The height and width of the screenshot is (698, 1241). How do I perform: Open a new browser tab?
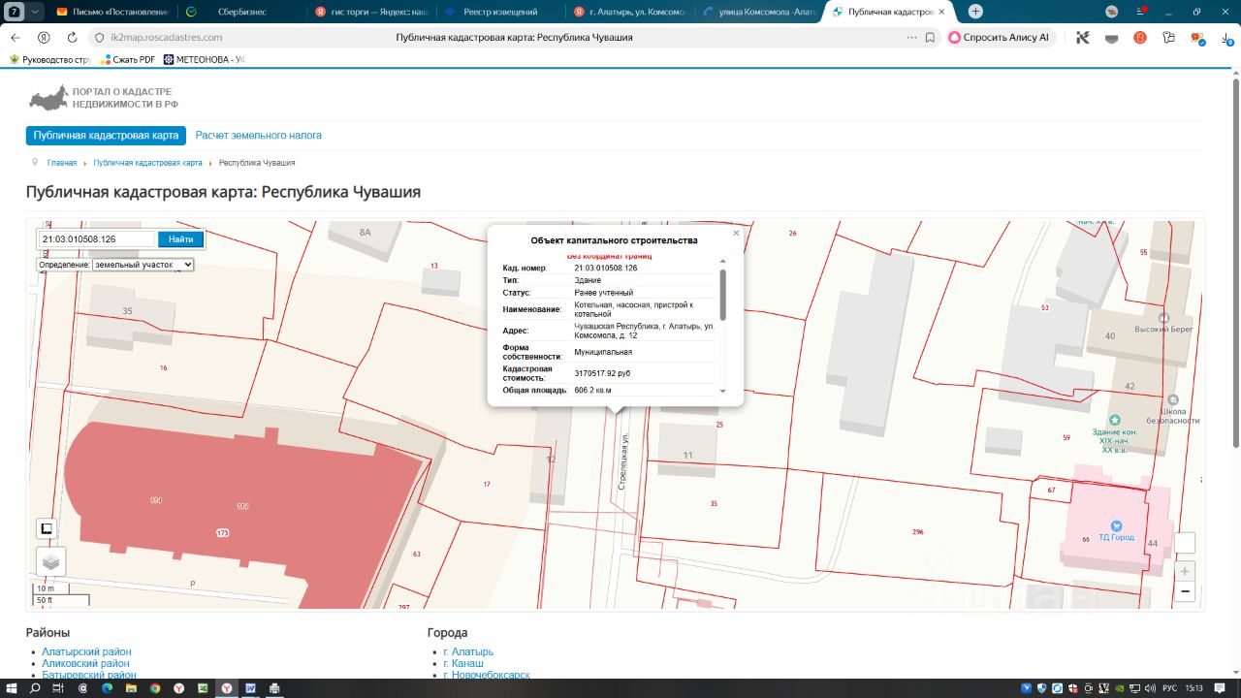coord(975,12)
